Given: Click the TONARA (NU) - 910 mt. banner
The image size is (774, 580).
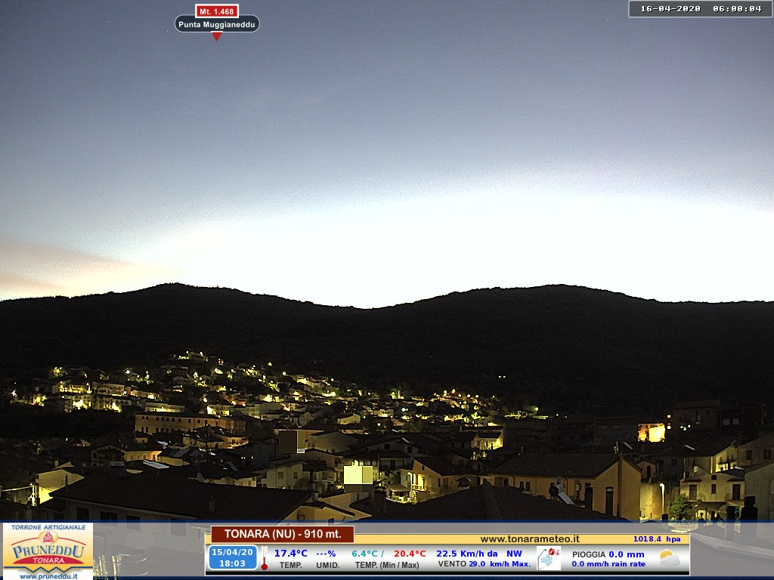Looking at the screenshot, I should (x=283, y=534).
